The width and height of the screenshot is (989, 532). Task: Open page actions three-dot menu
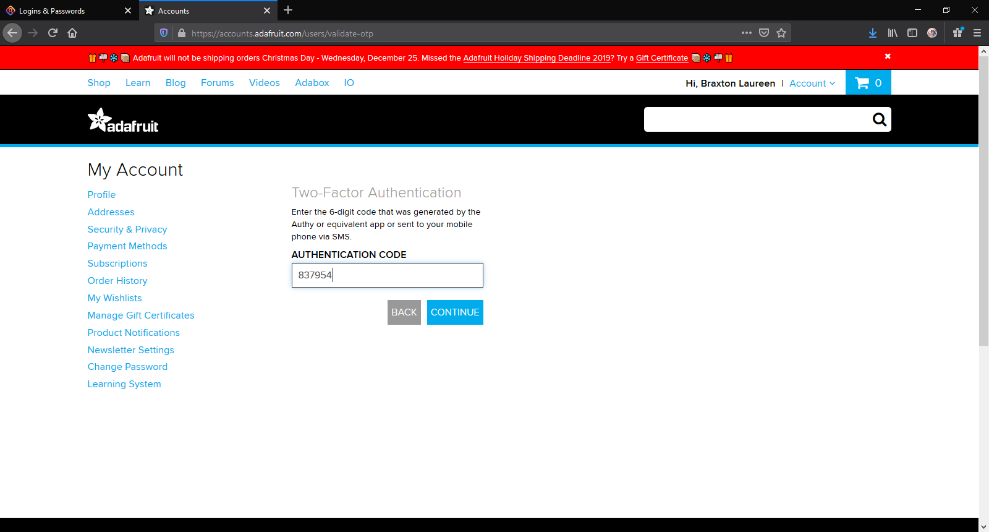tap(747, 33)
